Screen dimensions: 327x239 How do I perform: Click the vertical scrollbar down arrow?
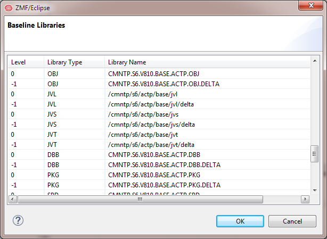[315, 191]
